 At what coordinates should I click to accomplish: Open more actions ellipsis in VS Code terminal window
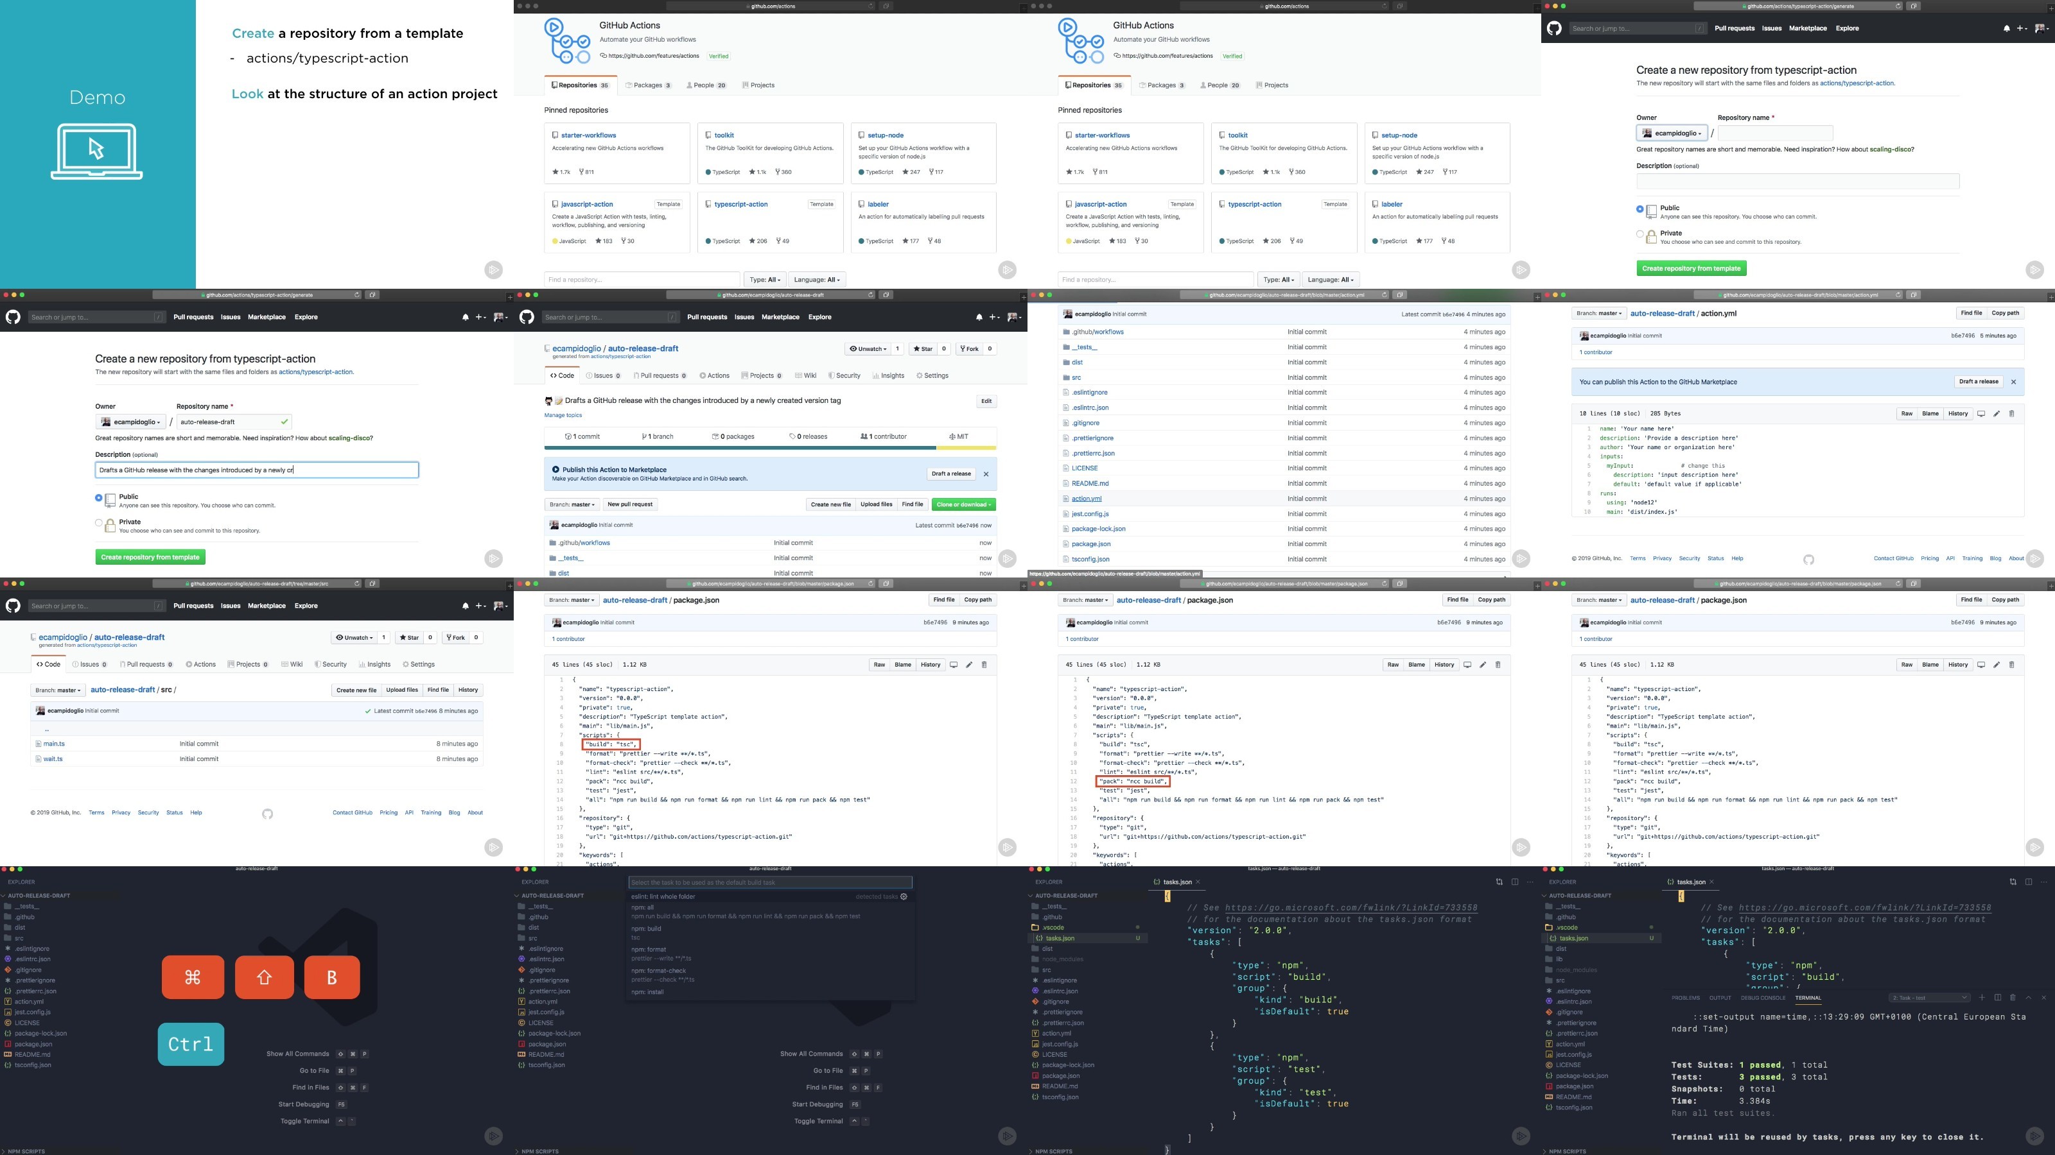2044,882
